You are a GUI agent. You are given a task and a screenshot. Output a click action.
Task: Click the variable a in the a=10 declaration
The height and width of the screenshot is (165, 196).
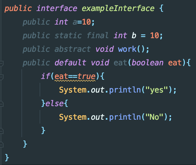coord(75,22)
